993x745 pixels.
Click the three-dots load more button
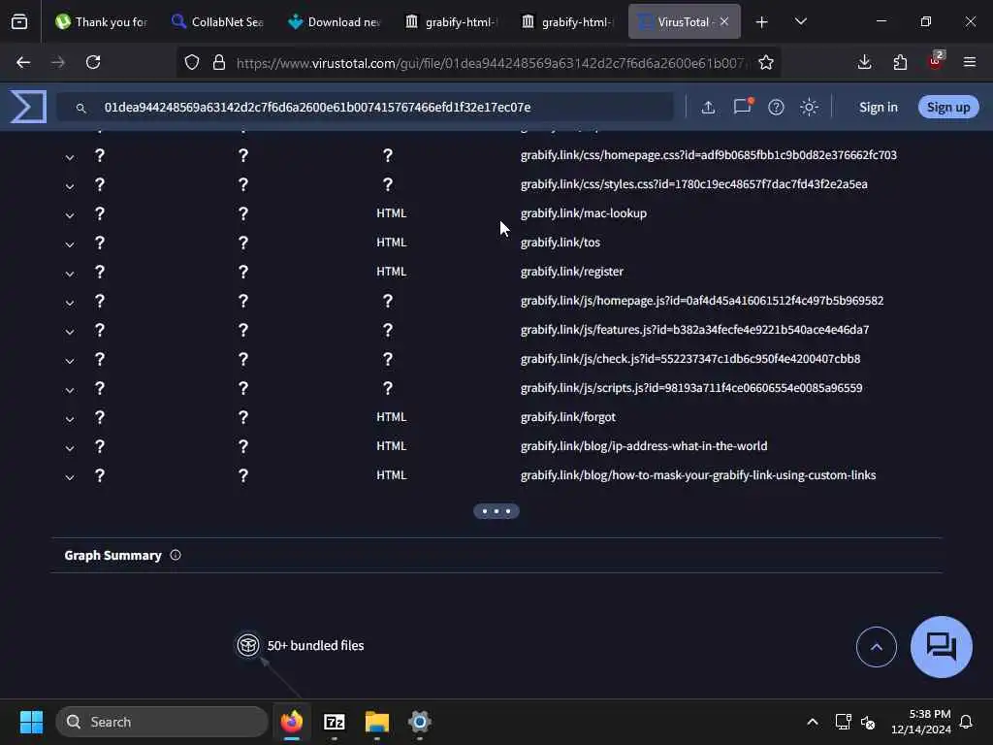tap(496, 511)
